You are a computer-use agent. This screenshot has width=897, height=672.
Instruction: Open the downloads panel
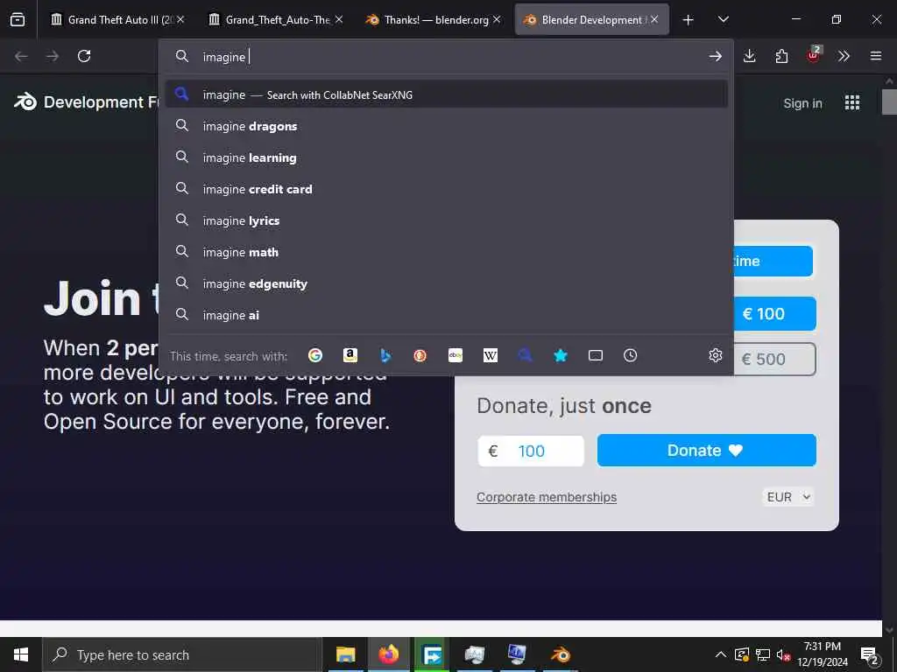[x=750, y=56]
